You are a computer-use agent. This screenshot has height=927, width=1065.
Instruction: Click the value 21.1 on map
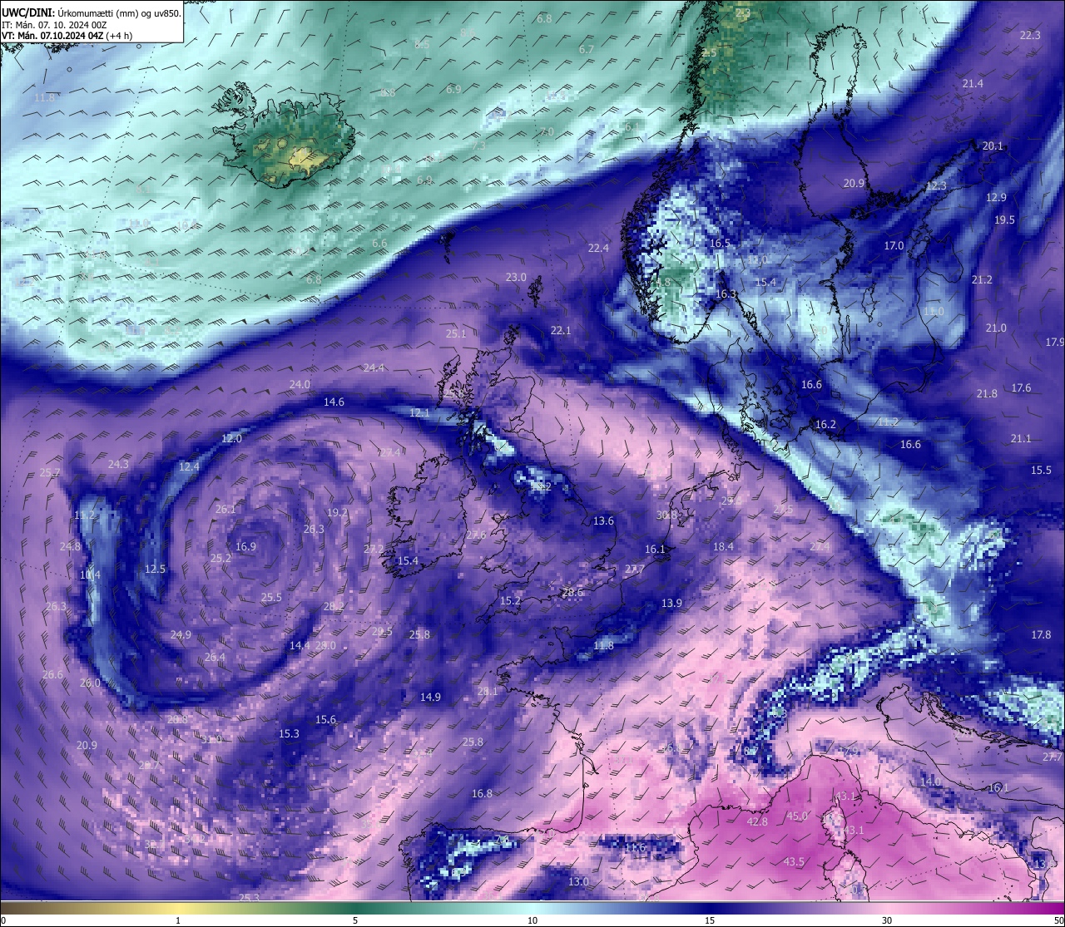click(x=1020, y=438)
